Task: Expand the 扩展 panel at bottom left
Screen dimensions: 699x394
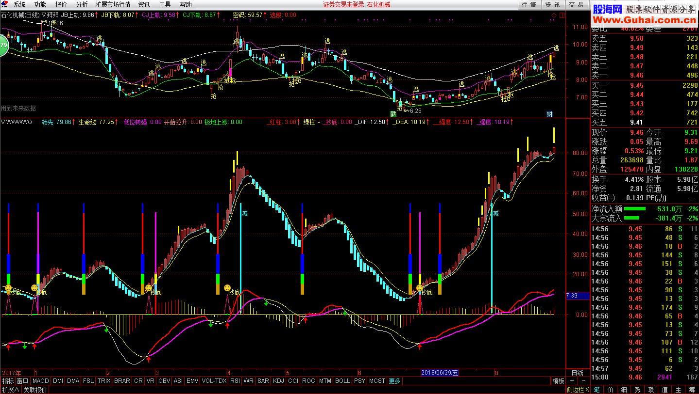Action: pos(10,390)
